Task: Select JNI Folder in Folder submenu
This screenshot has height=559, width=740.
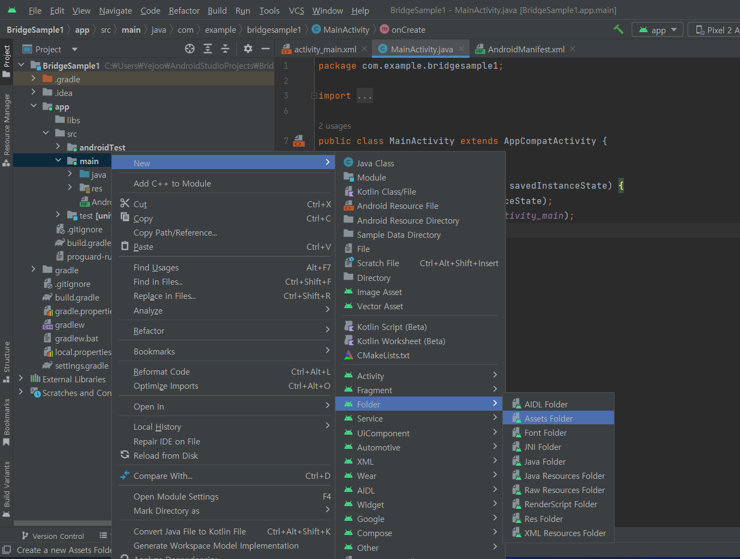Action: [558, 447]
